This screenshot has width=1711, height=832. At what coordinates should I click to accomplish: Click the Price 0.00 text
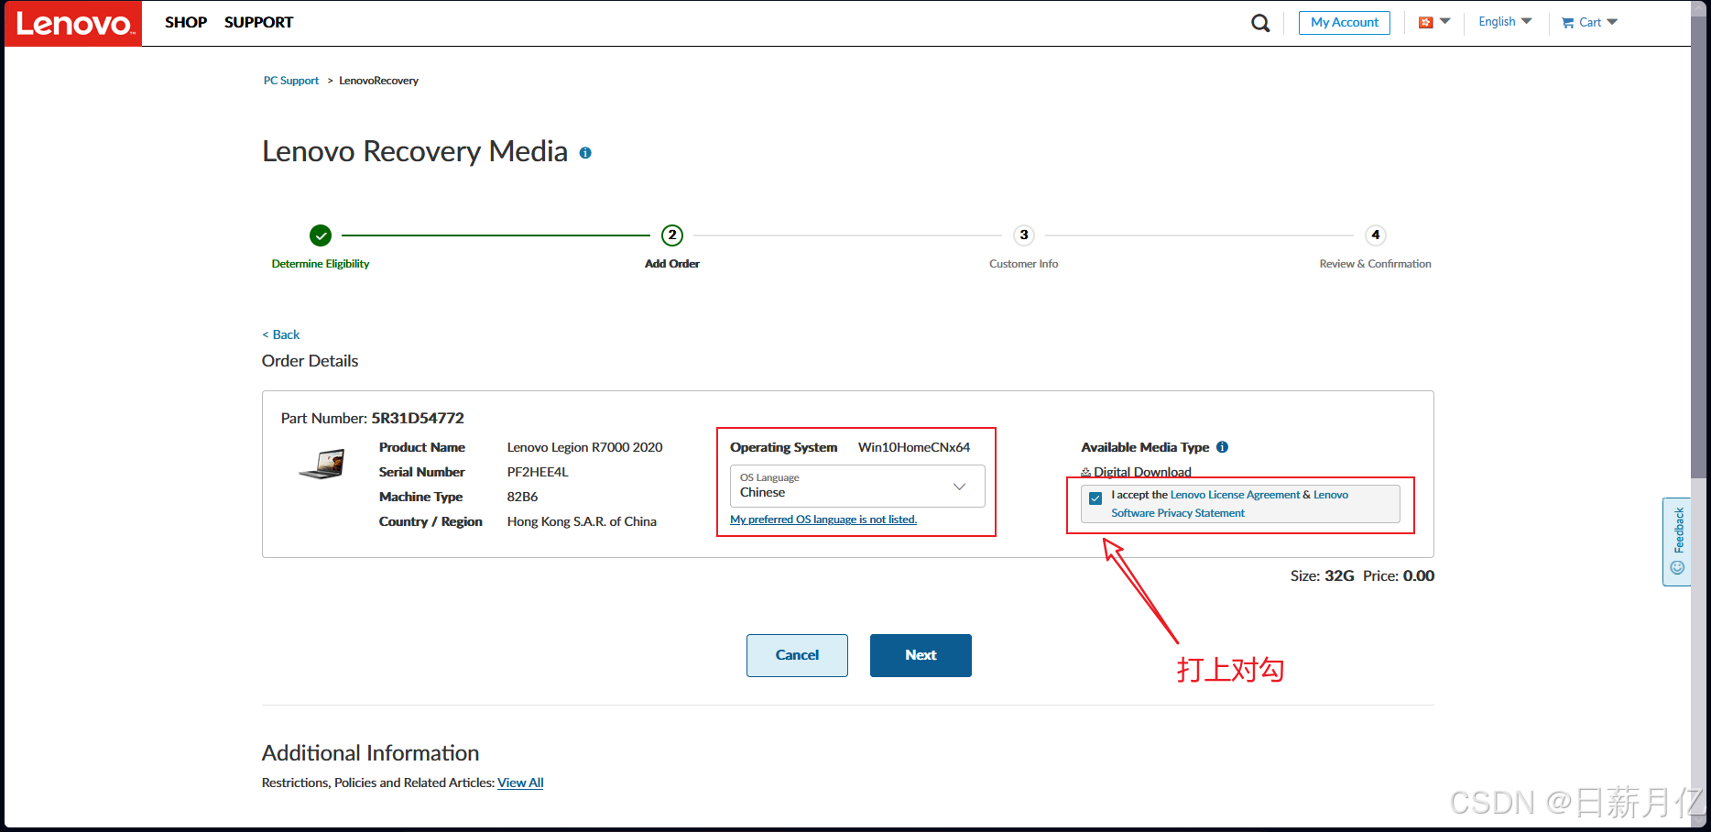pyautogui.click(x=1399, y=575)
